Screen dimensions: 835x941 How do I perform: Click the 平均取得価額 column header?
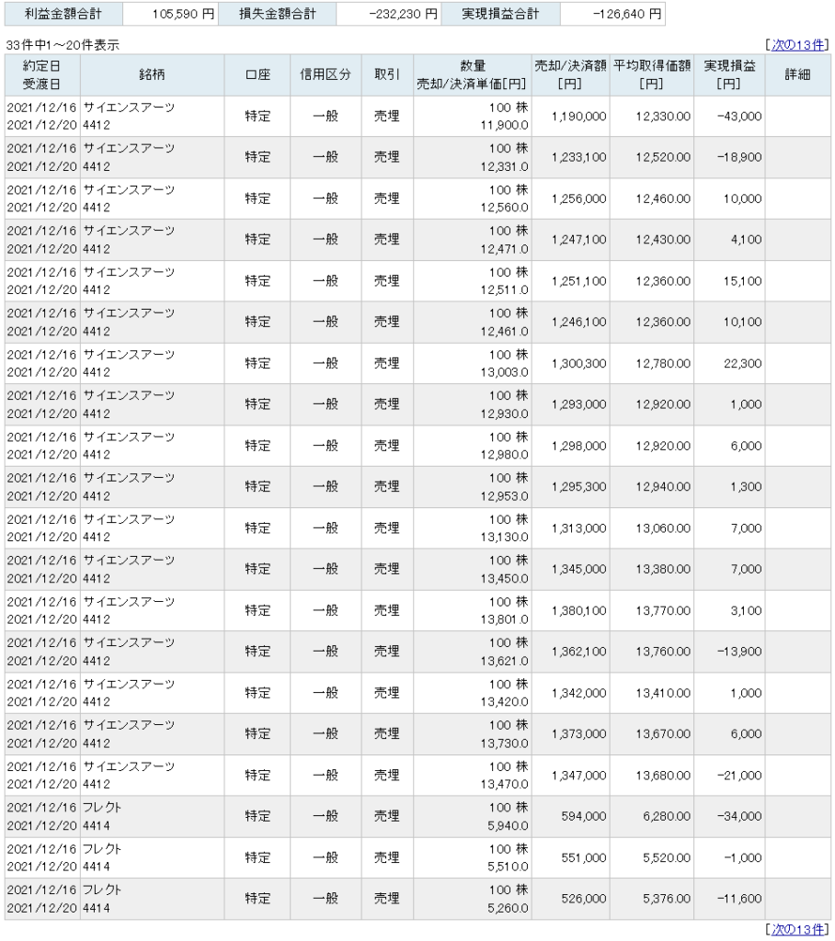point(652,75)
